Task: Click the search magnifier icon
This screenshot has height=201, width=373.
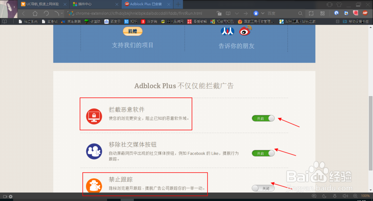Action: (x=300, y=13)
